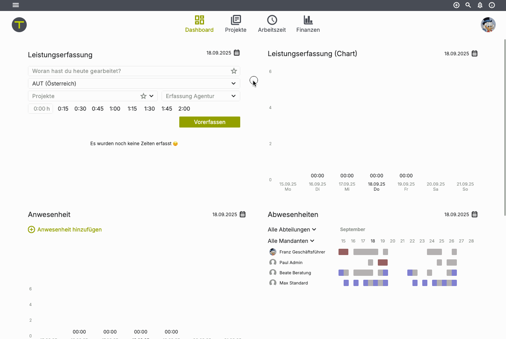Click the add (plus) icon in top bar
This screenshot has width=506, height=339.
pos(456,5)
